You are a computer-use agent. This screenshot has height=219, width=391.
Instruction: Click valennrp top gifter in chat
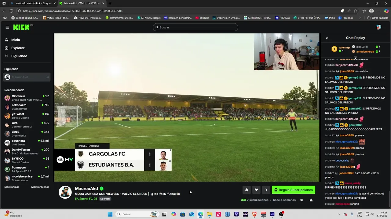point(341,49)
